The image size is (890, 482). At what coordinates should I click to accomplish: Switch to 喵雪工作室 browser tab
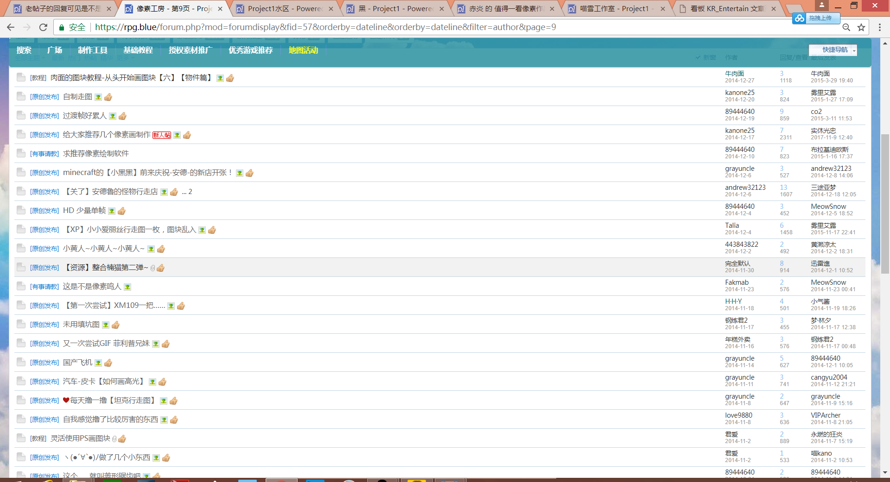click(x=617, y=8)
